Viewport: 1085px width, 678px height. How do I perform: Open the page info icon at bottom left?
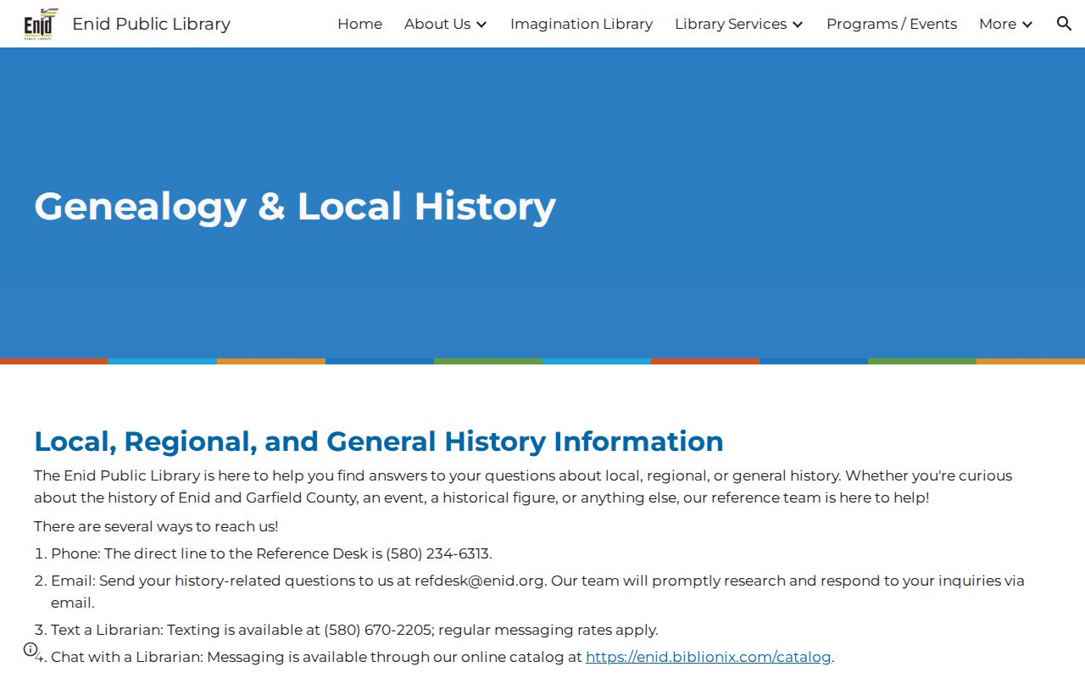31,649
